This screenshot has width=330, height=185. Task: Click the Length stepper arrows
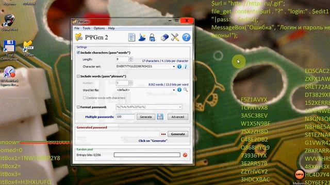tap(130, 60)
